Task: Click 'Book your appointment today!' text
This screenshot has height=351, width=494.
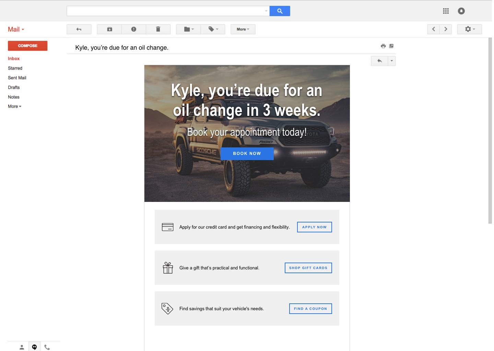Action: (x=247, y=132)
